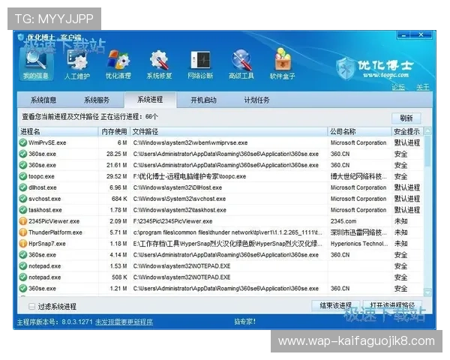Sort by 安全提示 column header

pos(407,131)
